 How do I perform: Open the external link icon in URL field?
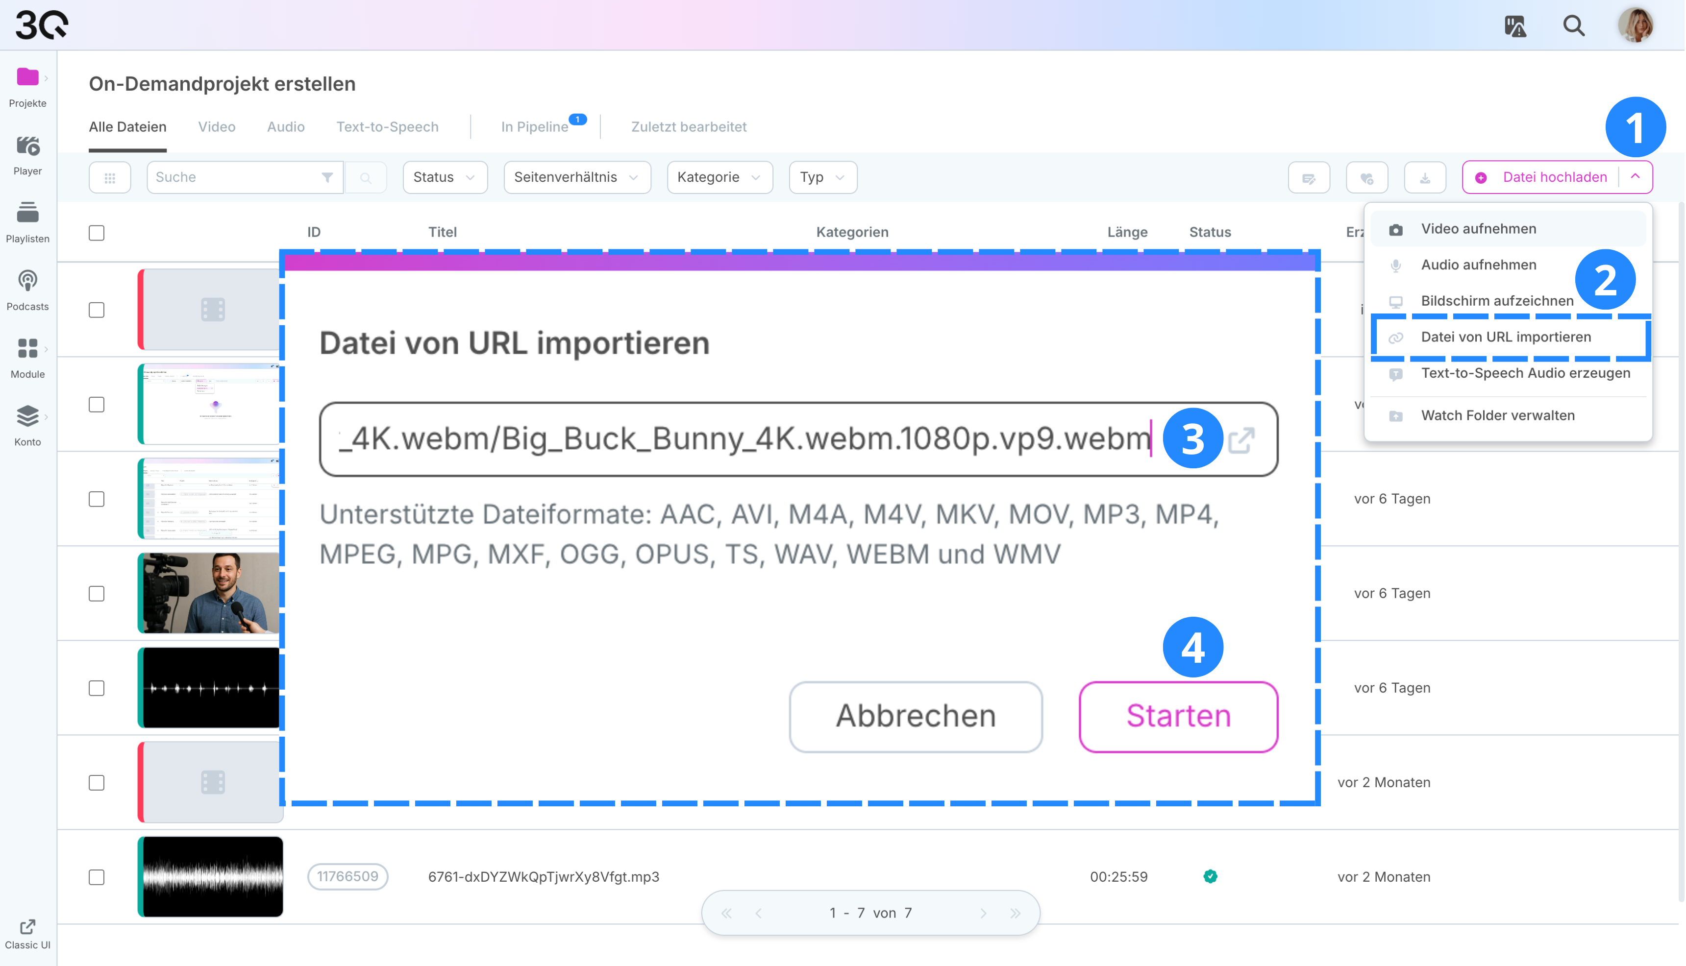point(1241,440)
